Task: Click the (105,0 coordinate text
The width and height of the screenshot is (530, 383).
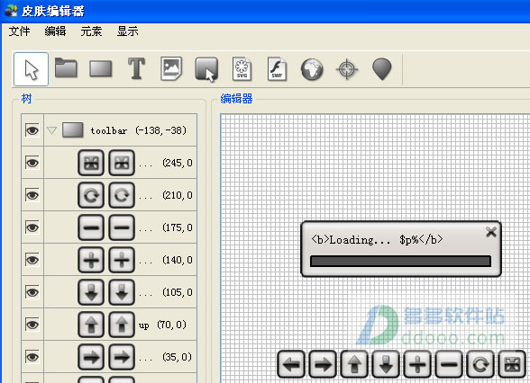Action: pos(178,292)
